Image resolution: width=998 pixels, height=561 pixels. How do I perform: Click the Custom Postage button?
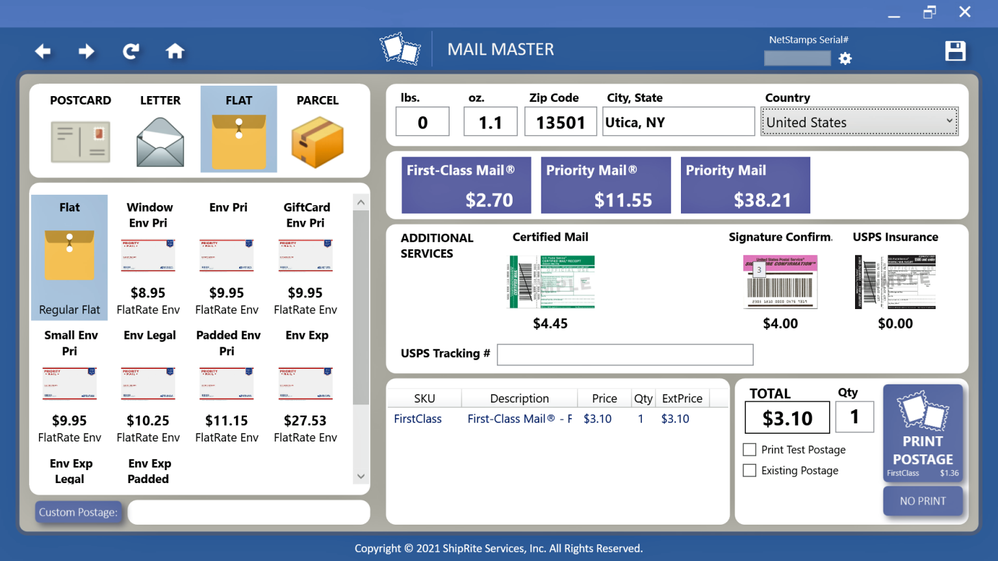78,512
